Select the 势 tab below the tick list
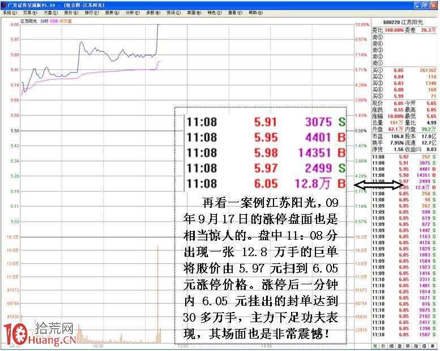This screenshot has width=440, height=351. click(408, 346)
